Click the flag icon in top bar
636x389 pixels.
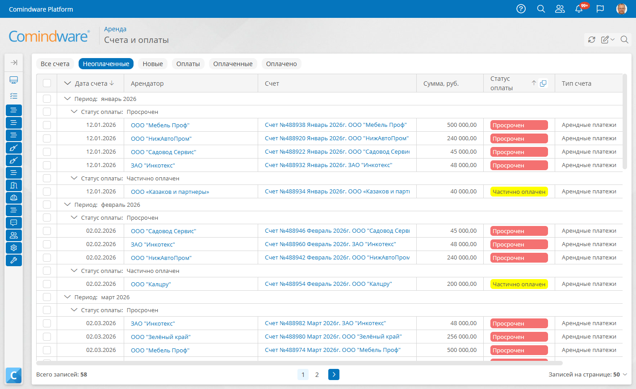click(600, 9)
